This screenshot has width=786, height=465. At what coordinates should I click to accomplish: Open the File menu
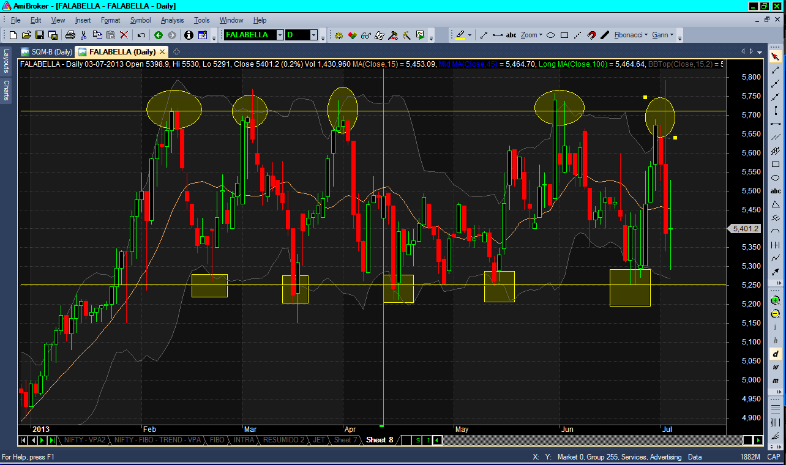[16, 20]
